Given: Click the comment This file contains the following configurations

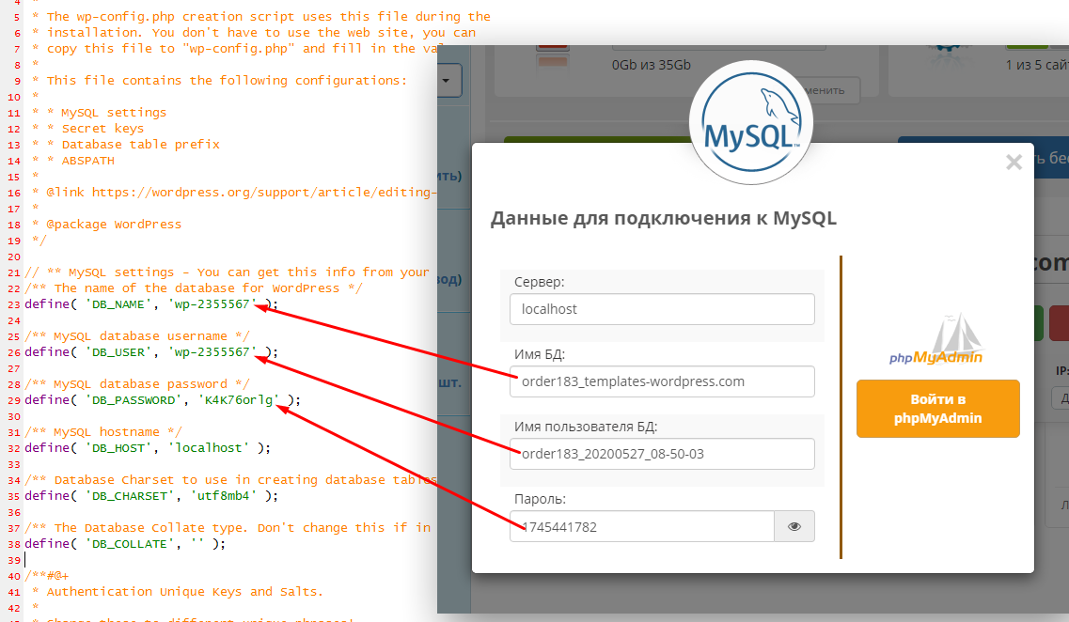Looking at the screenshot, I should [227, 81].
